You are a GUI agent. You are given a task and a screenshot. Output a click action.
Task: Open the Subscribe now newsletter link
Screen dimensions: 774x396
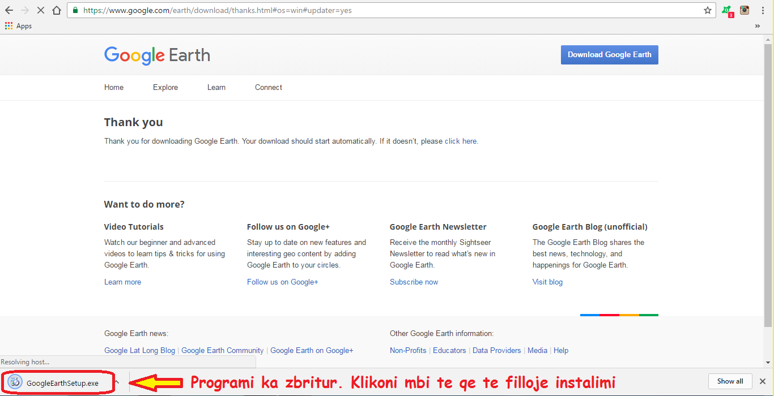point(414,282)
